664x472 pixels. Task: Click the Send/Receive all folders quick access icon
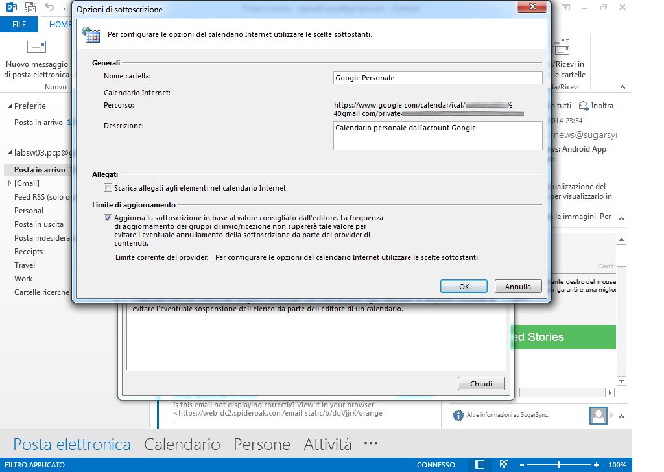(x=31, y=8)
